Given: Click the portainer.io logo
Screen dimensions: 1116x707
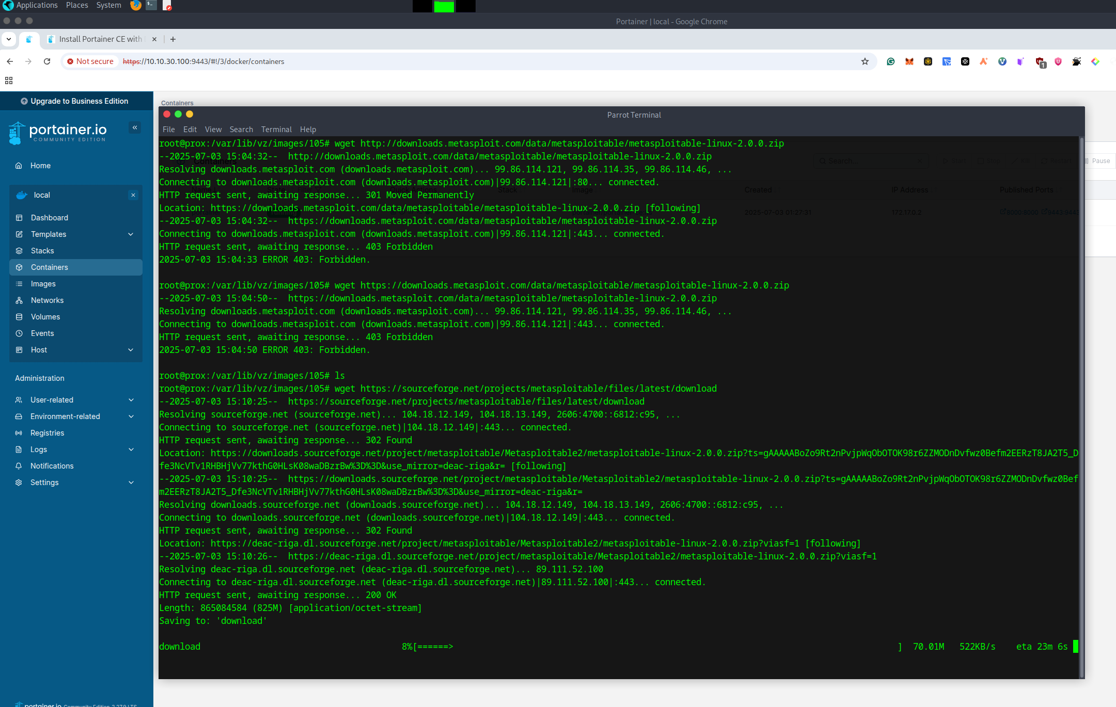Looking at the screenshot, I should pyautogui.click(x=58, y=132).
